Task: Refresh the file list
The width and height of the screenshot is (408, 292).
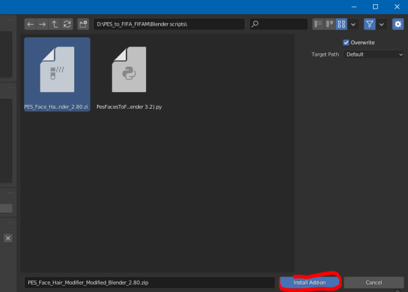Action: 67,24
